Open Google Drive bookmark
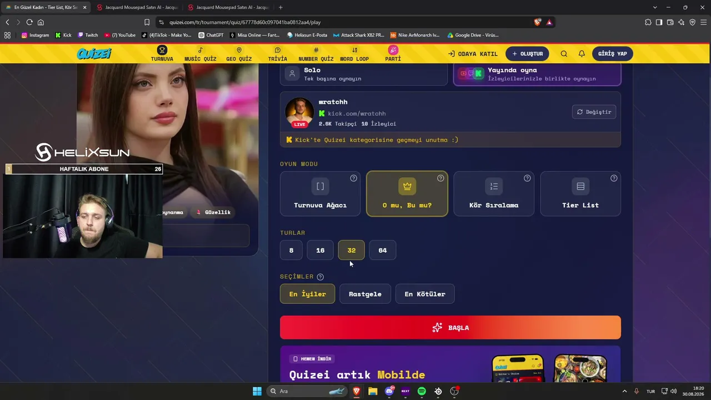This screenshot has width=711, height=400. (x=473, y=35)
